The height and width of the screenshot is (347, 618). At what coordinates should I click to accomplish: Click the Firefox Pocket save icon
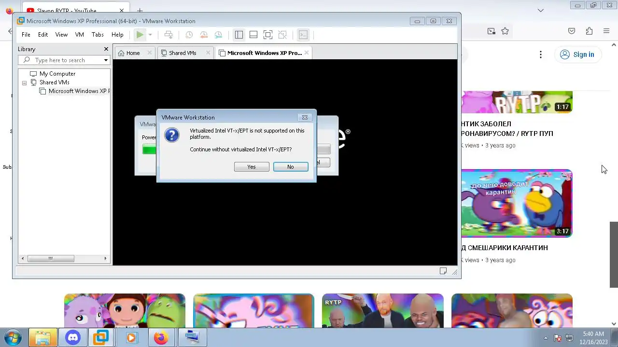click(572, 31)
